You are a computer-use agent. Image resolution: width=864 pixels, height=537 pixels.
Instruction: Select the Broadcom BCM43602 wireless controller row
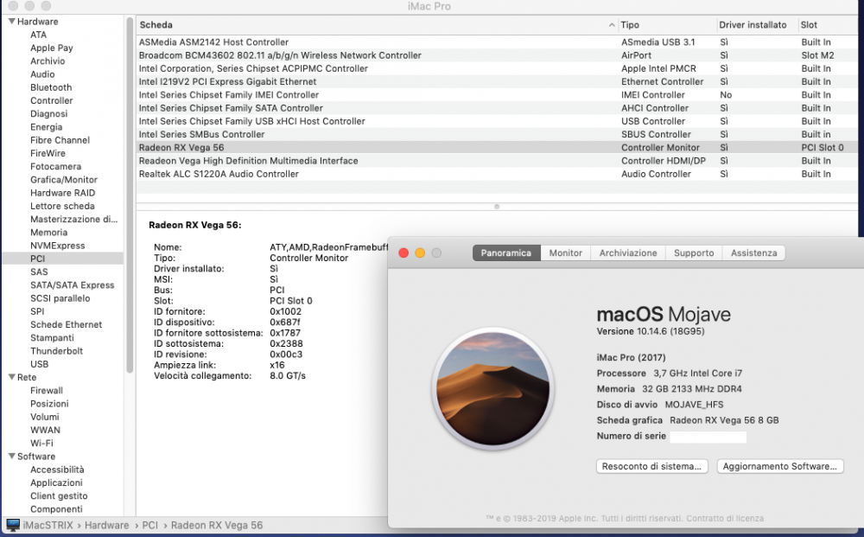click(x=496, y=55)
